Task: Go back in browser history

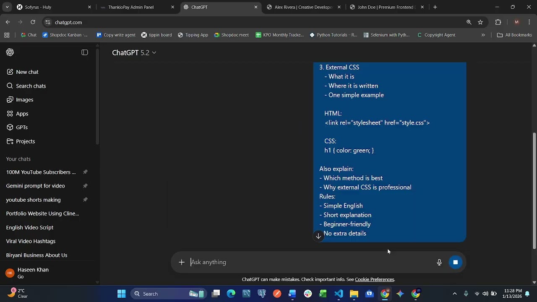Action: point(8,22)
